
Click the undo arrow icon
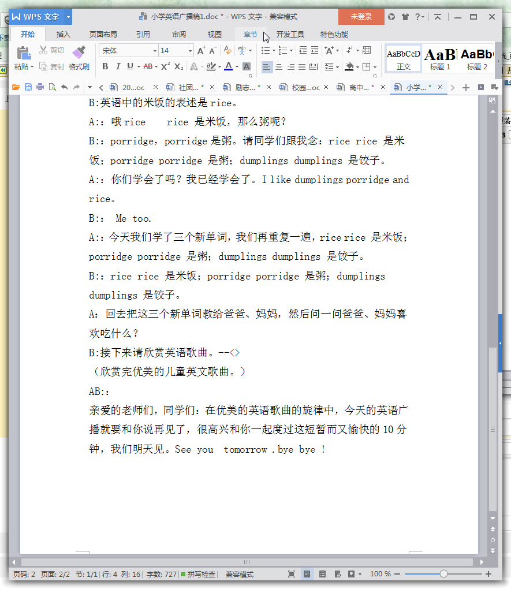(64, 88)
